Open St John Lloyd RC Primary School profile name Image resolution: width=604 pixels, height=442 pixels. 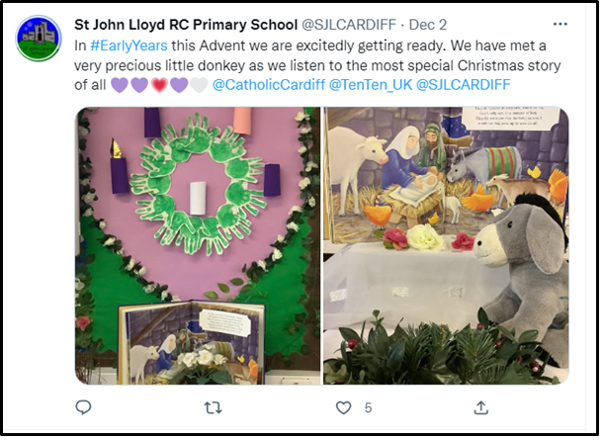pyautogui.click(x=186, y=25)
